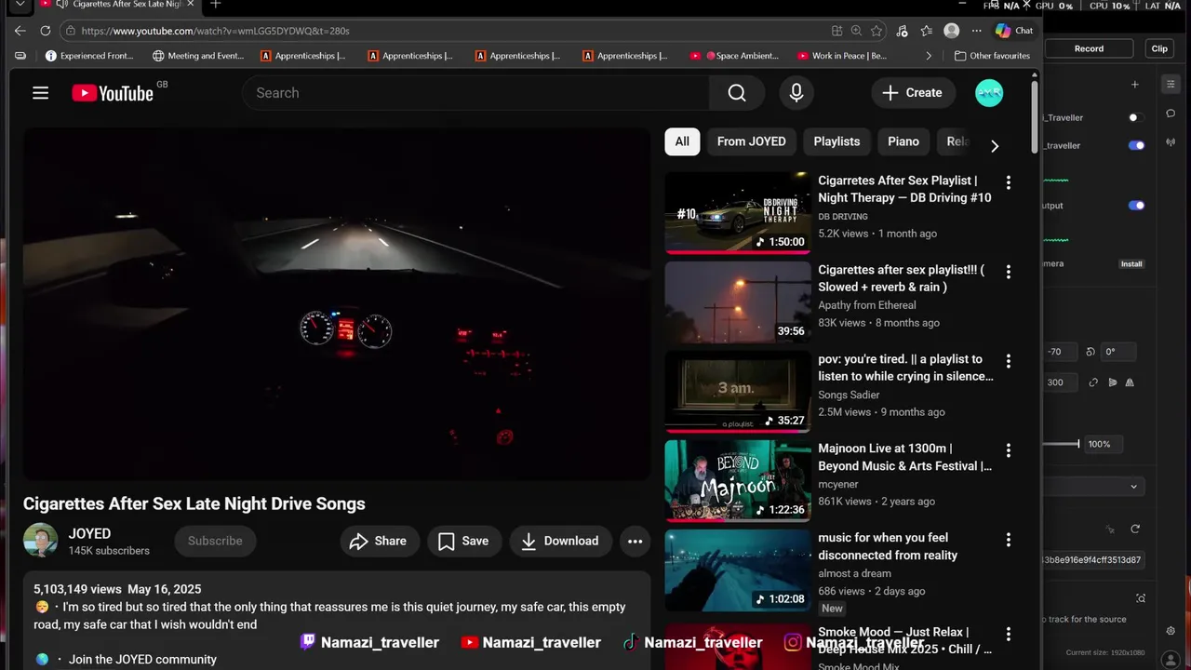This screenshot has height=670, width=1191.
Task: Open options for Majnoon Live at 1300m video
Action: coord(1008,450)
